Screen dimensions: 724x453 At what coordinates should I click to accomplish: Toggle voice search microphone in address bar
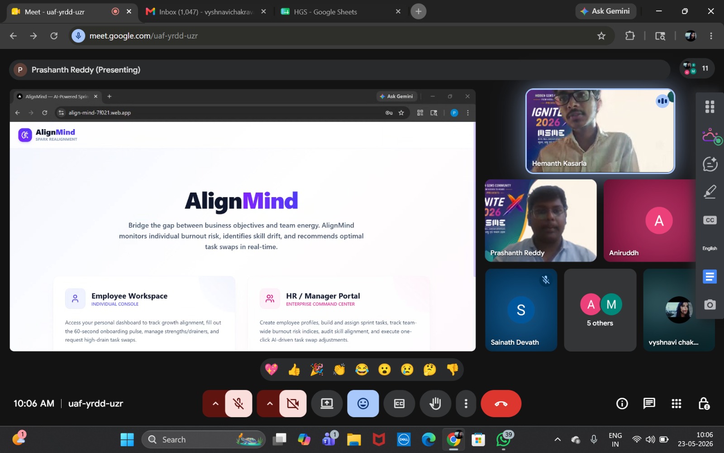[x=78, y=36]
